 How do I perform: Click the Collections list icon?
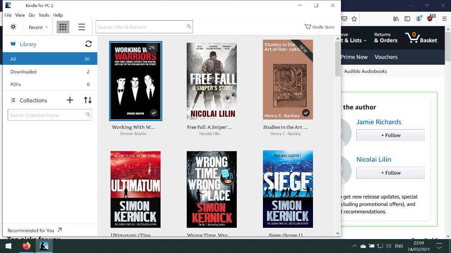click(13, 100)
